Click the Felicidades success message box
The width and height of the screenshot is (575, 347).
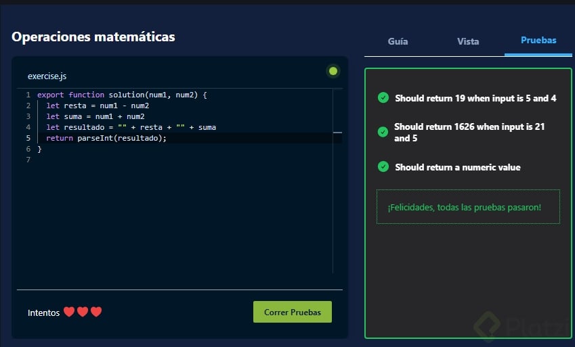pyautogui.click(x=468, y=207)
